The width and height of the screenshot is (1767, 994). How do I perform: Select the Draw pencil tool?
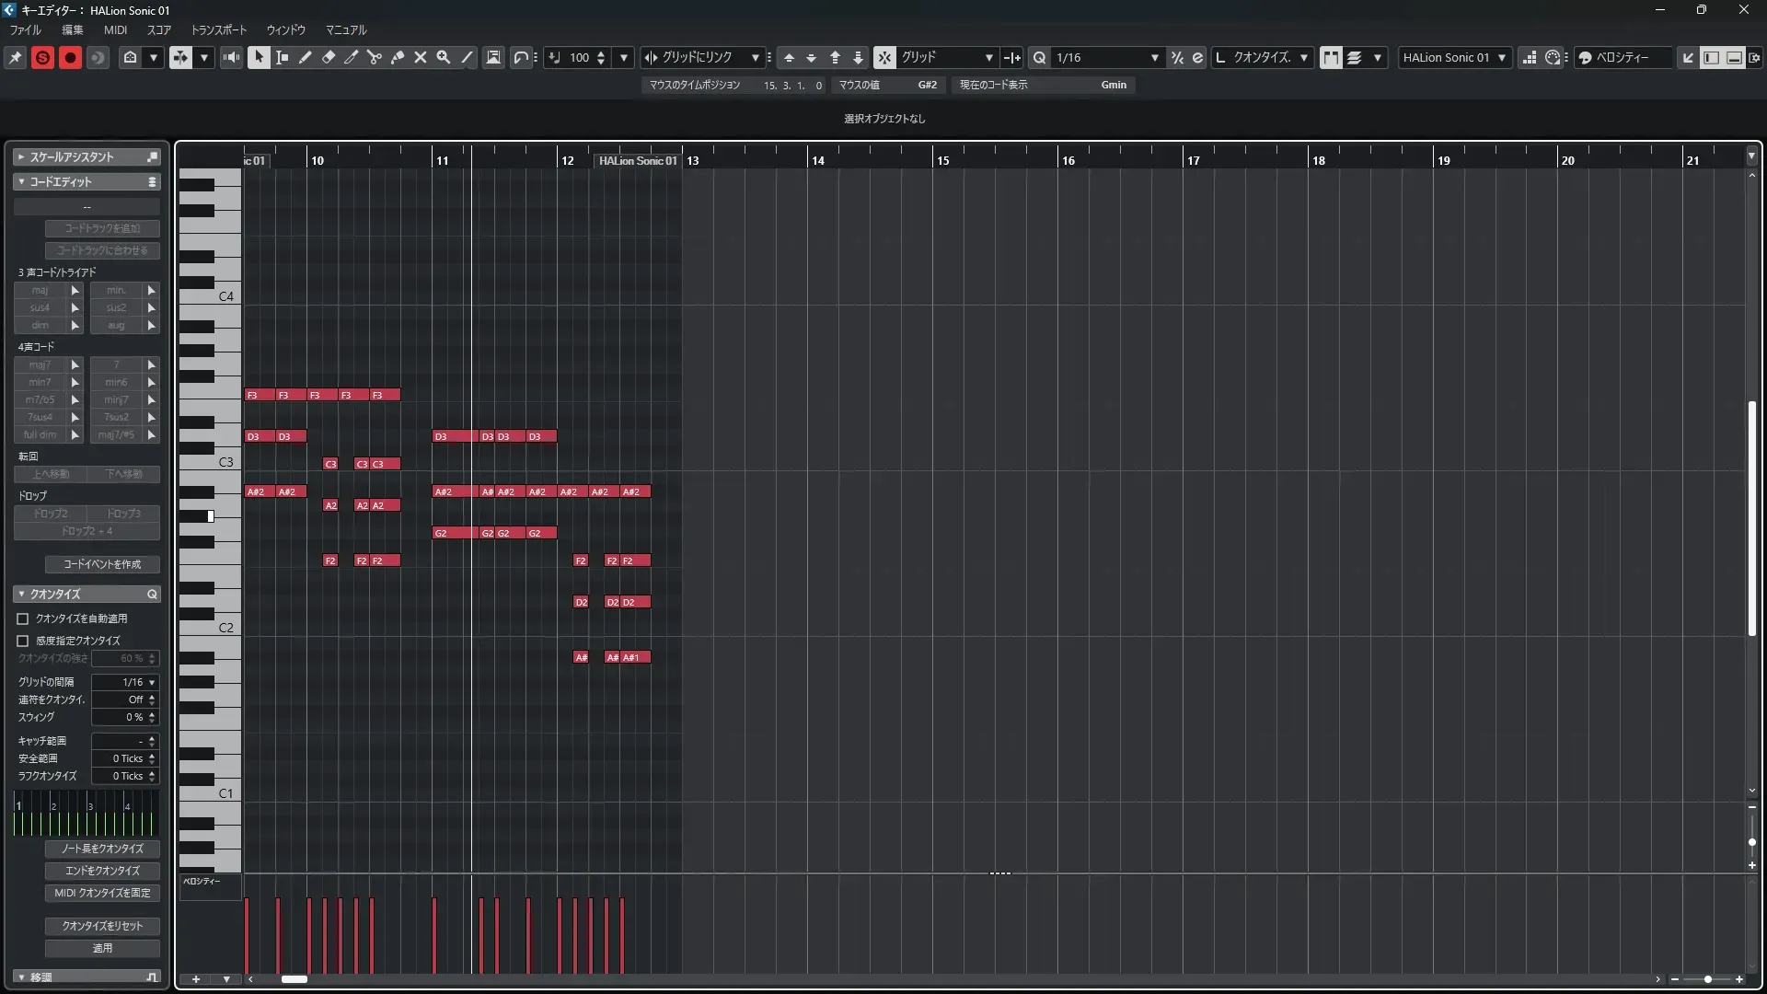click(x=306, y=57)
